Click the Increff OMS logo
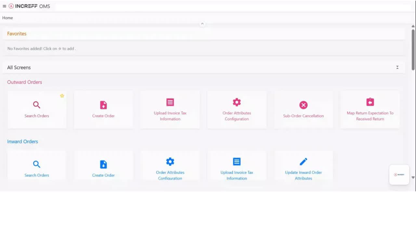Viewport: 416px width, 234px height. point(29,6)
